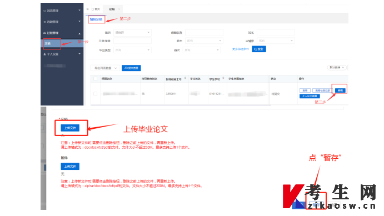Click the first outlined 查看 button in the row
Image resolution: width=384 pixels, height=216 pixels.
pyautogui.click(x=305, y=91)
